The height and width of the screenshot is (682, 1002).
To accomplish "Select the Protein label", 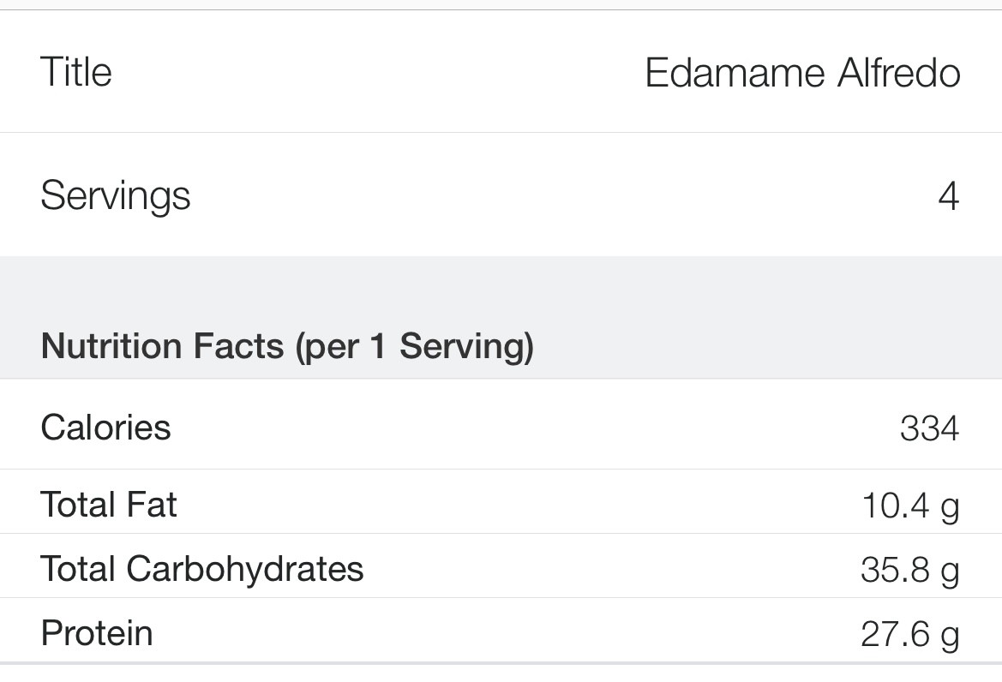I will pos(97,633).
